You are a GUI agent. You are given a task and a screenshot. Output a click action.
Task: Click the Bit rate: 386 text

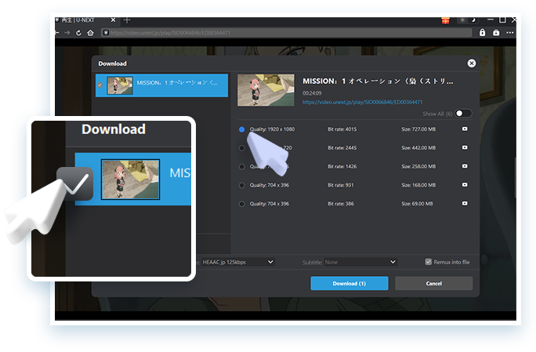pos(340,204)
